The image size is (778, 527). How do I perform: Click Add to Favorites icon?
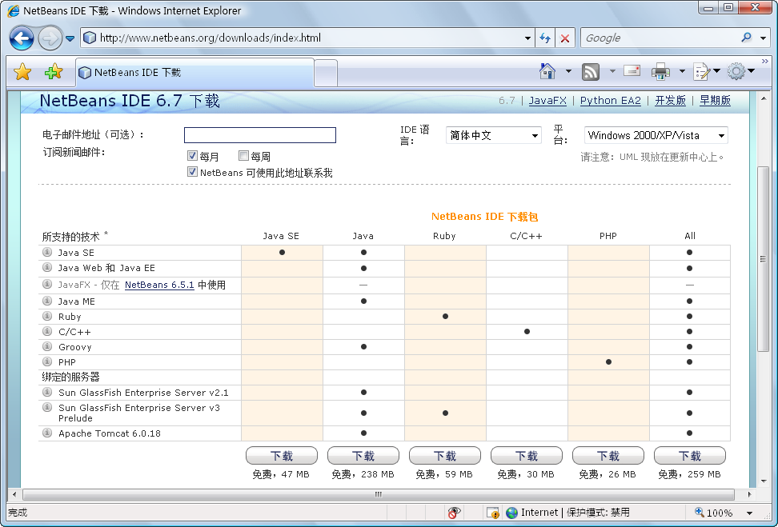point(53,72)
